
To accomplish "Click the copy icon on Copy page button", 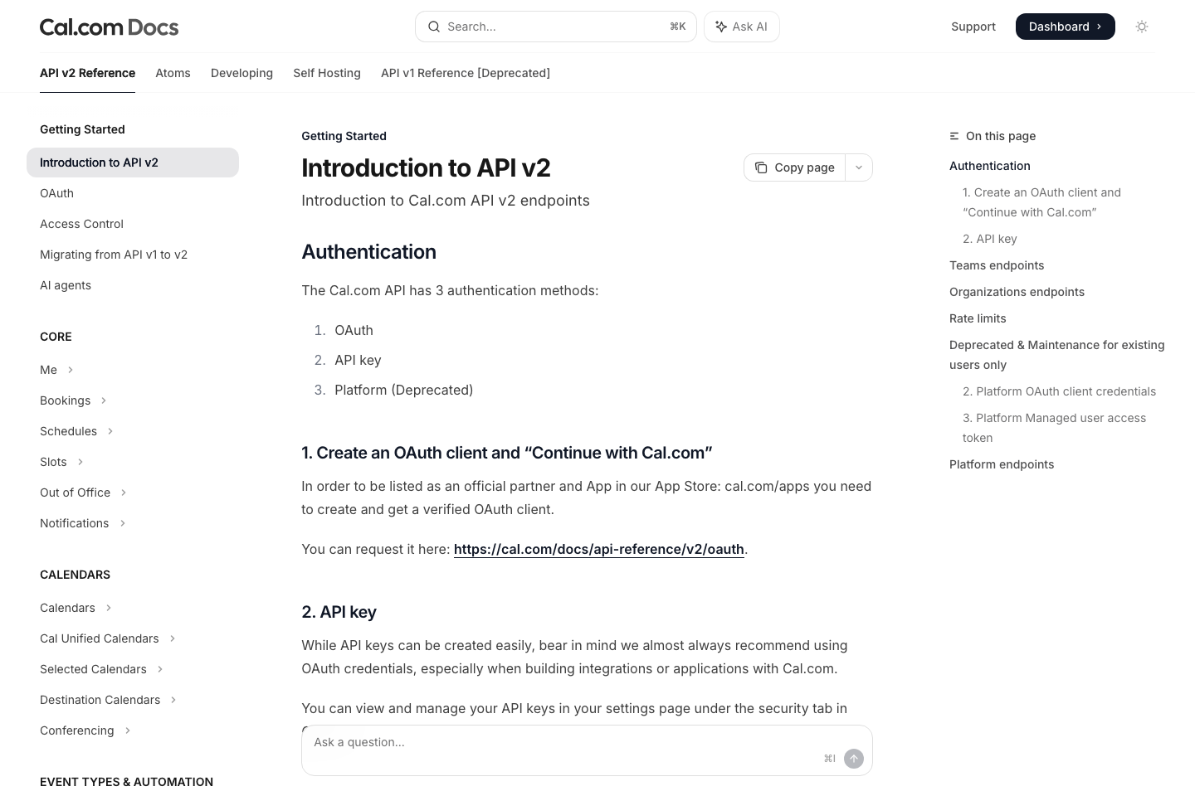I will [x=761, y=167].
